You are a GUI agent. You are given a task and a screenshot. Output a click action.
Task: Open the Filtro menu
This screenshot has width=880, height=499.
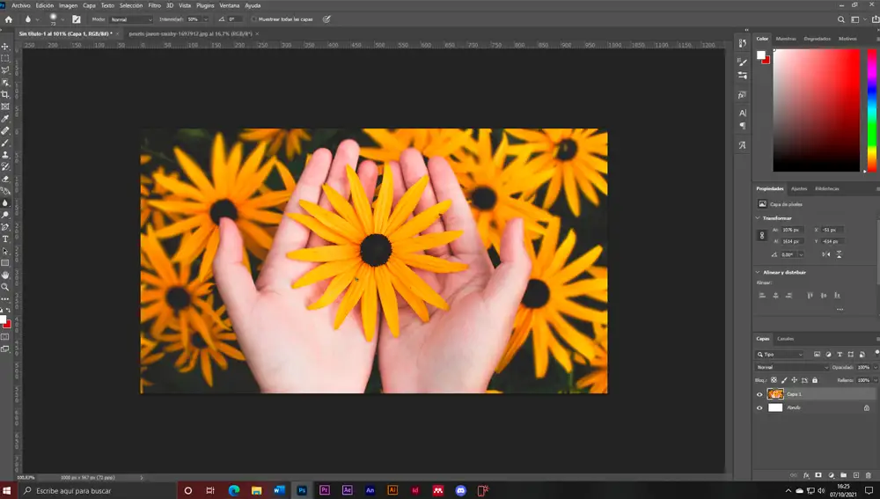point(154,5)
